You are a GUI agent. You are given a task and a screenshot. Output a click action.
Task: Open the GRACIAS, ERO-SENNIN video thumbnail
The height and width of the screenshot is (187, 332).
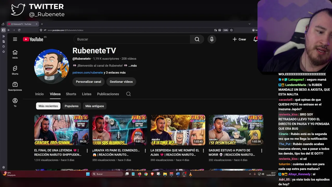(61, 130)
